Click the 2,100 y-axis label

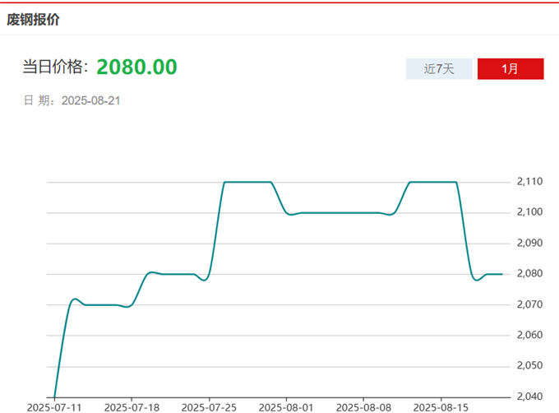(x=530, y=212)
